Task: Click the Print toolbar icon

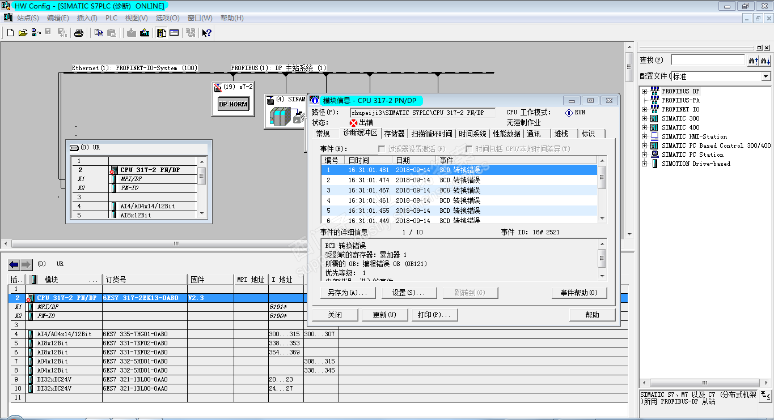Action: tap(79, 33)
